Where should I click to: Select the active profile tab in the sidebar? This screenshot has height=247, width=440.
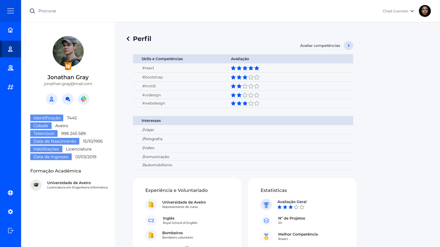click(10, 49)
